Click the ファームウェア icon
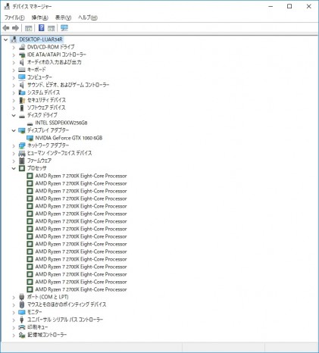319x353 pixels. coord(22,161)
